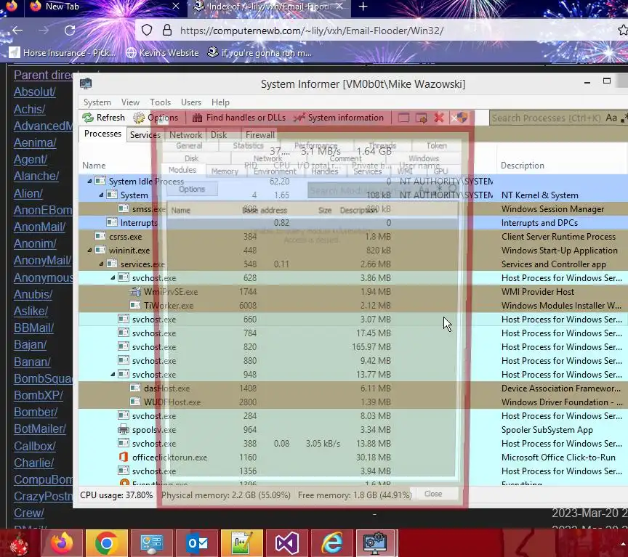Open Kevin's Website bookmark
The image size is (628, 557).
162,53
